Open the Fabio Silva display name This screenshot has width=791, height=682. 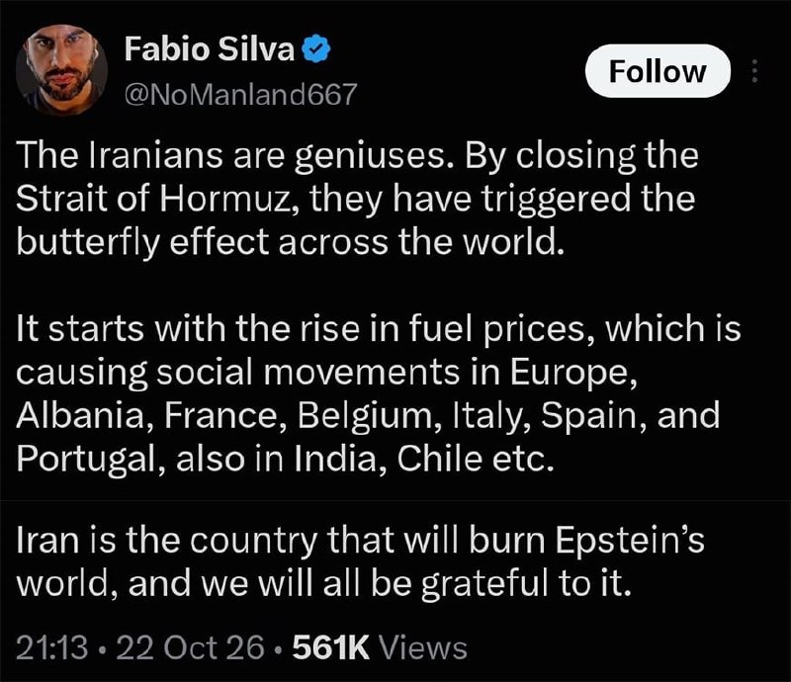210,49
